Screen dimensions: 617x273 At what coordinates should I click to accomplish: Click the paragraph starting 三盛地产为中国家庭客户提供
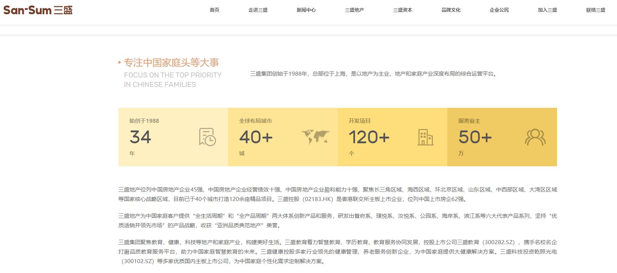tap(338, 221)
